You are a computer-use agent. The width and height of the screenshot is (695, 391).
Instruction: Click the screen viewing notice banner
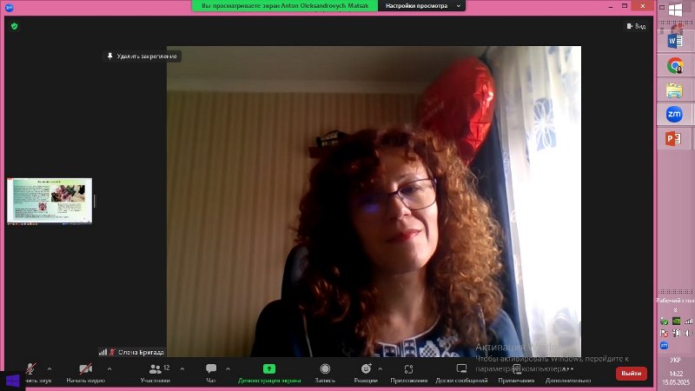click(x=285, y=6)
